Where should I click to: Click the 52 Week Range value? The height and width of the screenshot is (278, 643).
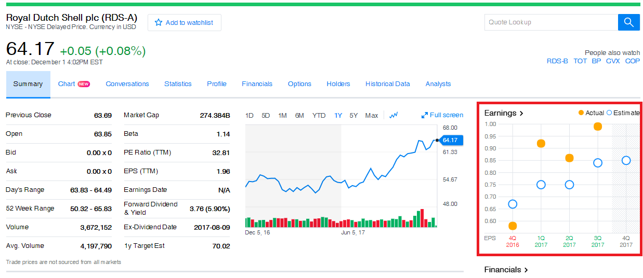(91, 208)
